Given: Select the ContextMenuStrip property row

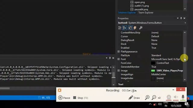Looking at the screenshot, I should click(x=150, y=33).
